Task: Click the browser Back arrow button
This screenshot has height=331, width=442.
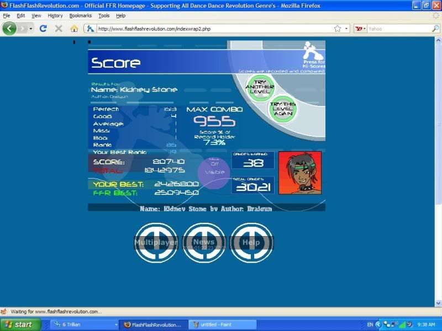Action: pyautogui.click(x=9, y=28)
